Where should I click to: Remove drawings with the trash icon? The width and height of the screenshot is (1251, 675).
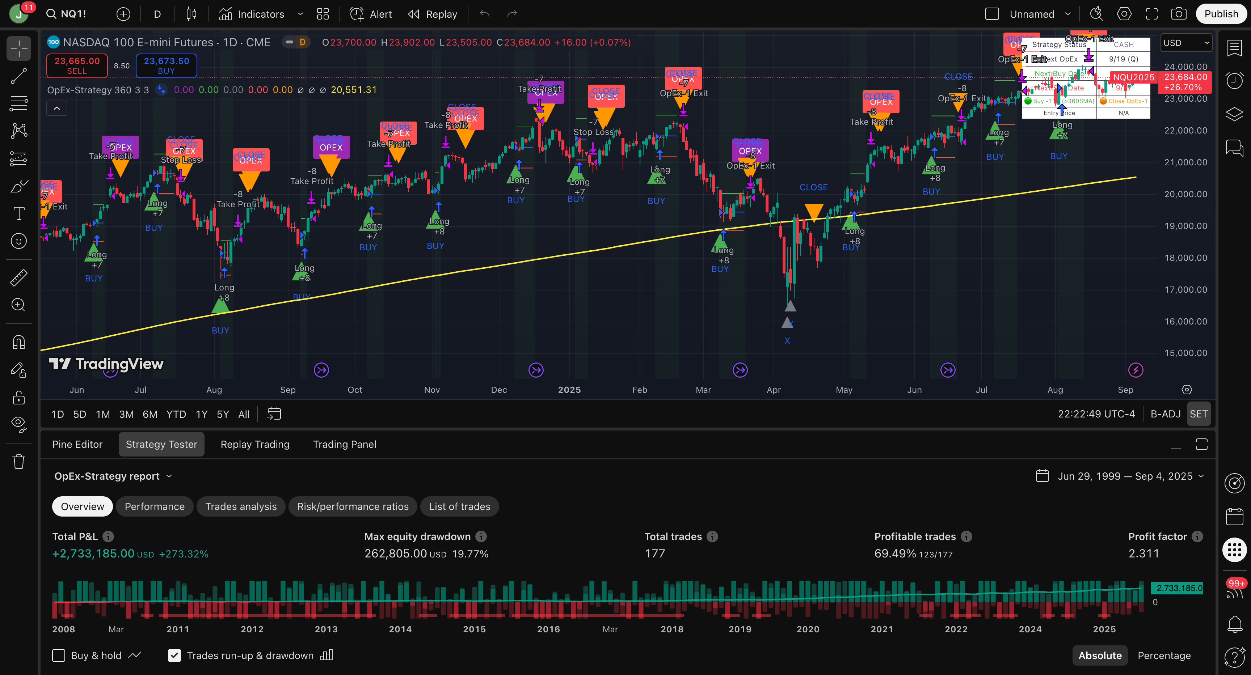click(x=19, y=461)
